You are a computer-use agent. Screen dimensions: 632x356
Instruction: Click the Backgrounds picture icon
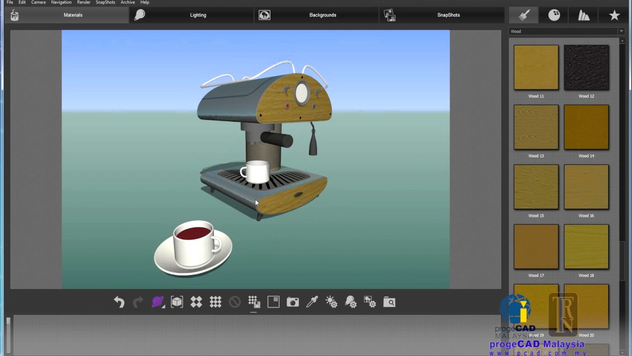coord(265,15)
